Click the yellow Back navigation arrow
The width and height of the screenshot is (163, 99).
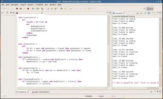89,9
